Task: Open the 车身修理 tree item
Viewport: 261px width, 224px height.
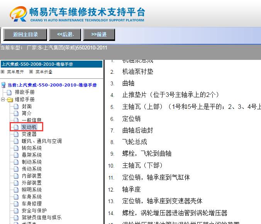Action: tap(32, 204)
